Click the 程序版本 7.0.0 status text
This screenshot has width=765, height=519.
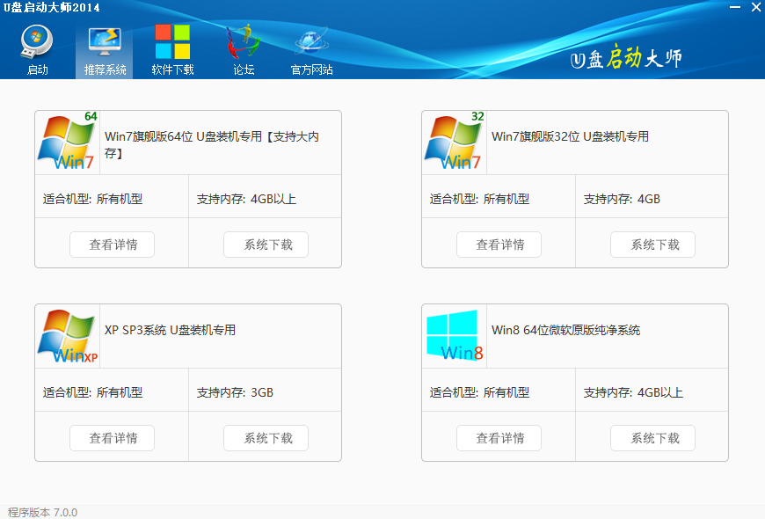tap(42, 512)
